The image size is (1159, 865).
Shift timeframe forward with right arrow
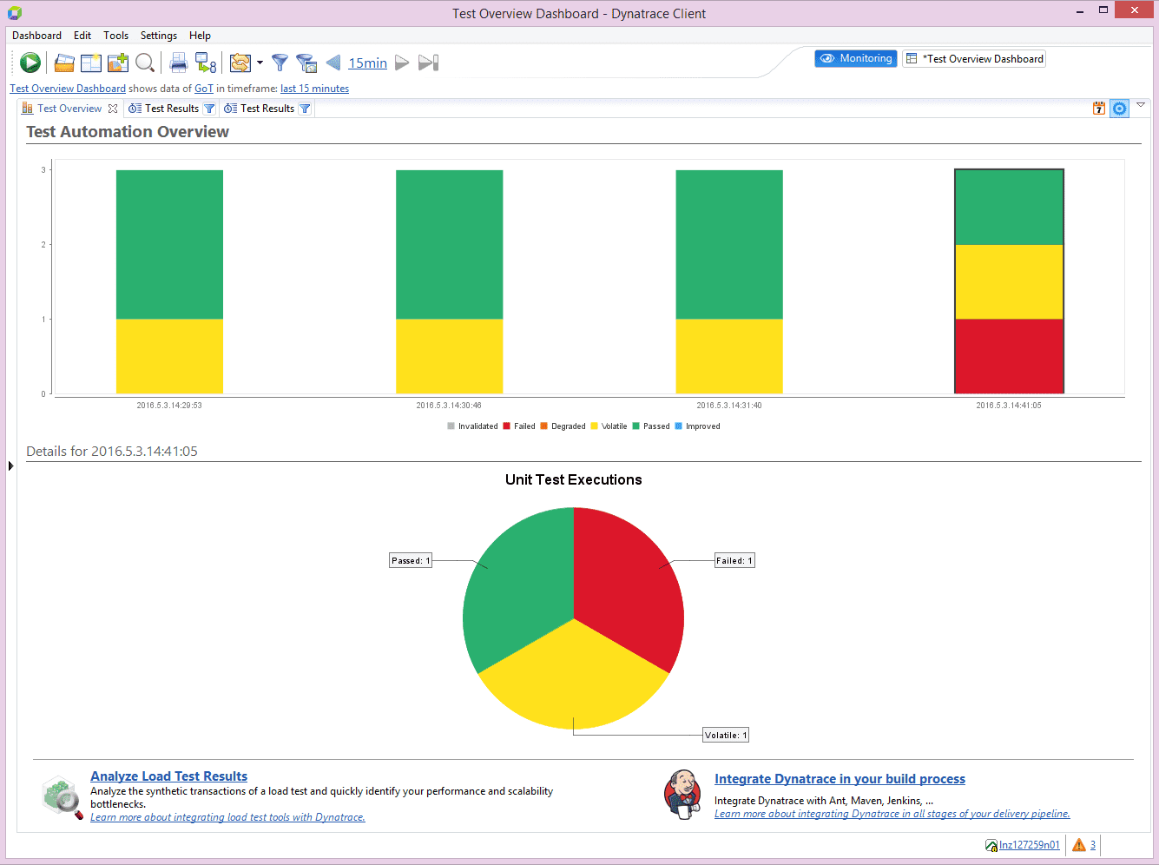[402, 63]
